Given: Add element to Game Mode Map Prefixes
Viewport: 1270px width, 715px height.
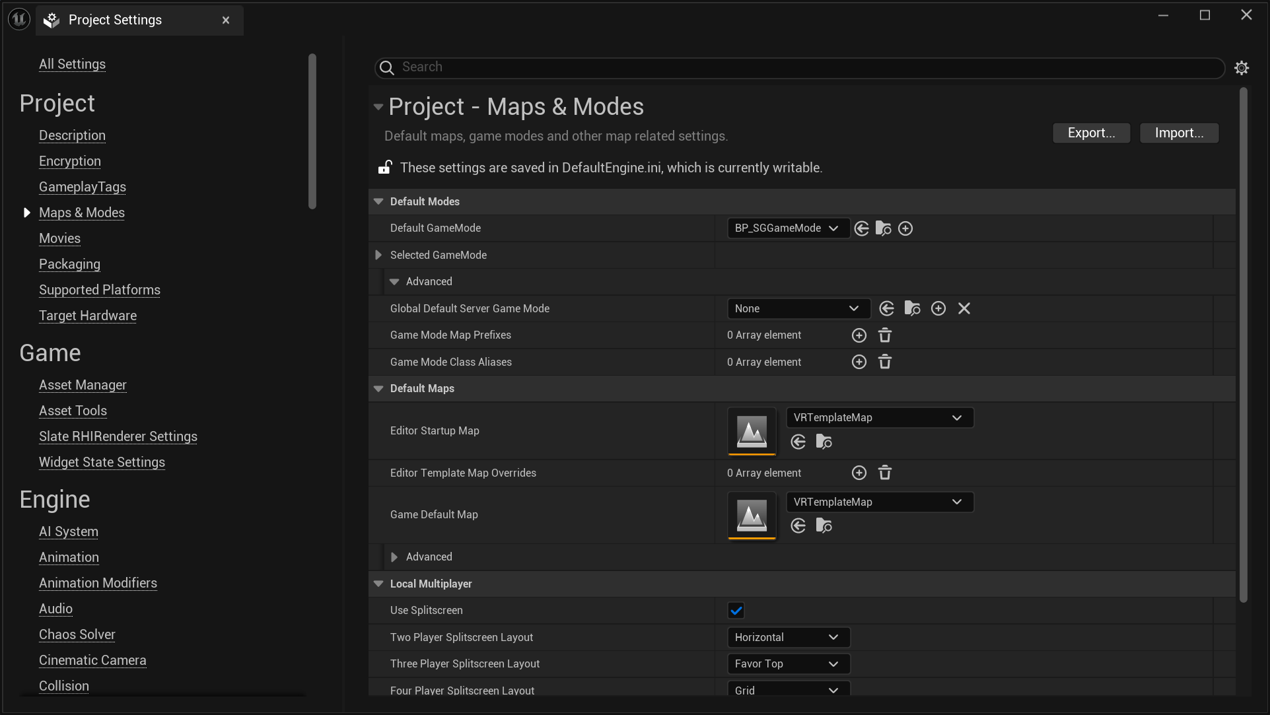Looking at the screenshot, I should [x=859, y=335].
